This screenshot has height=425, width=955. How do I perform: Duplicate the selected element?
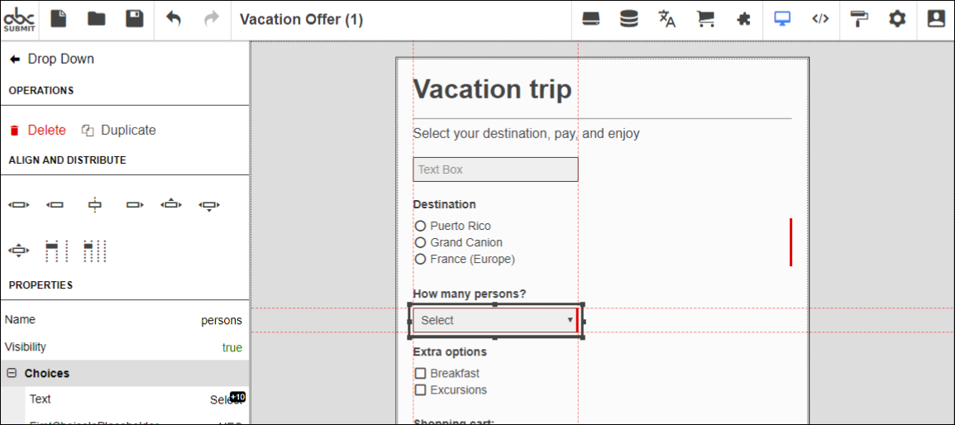pos(119,131)
